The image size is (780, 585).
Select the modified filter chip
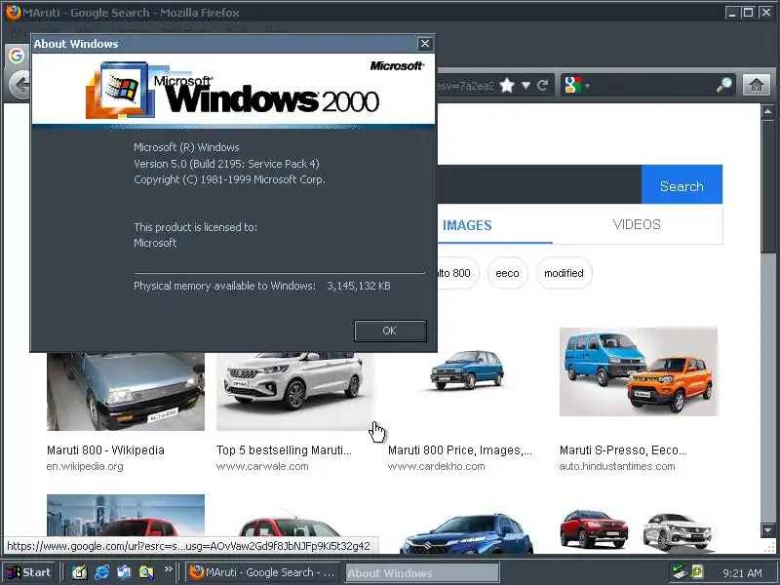point(564,273)
